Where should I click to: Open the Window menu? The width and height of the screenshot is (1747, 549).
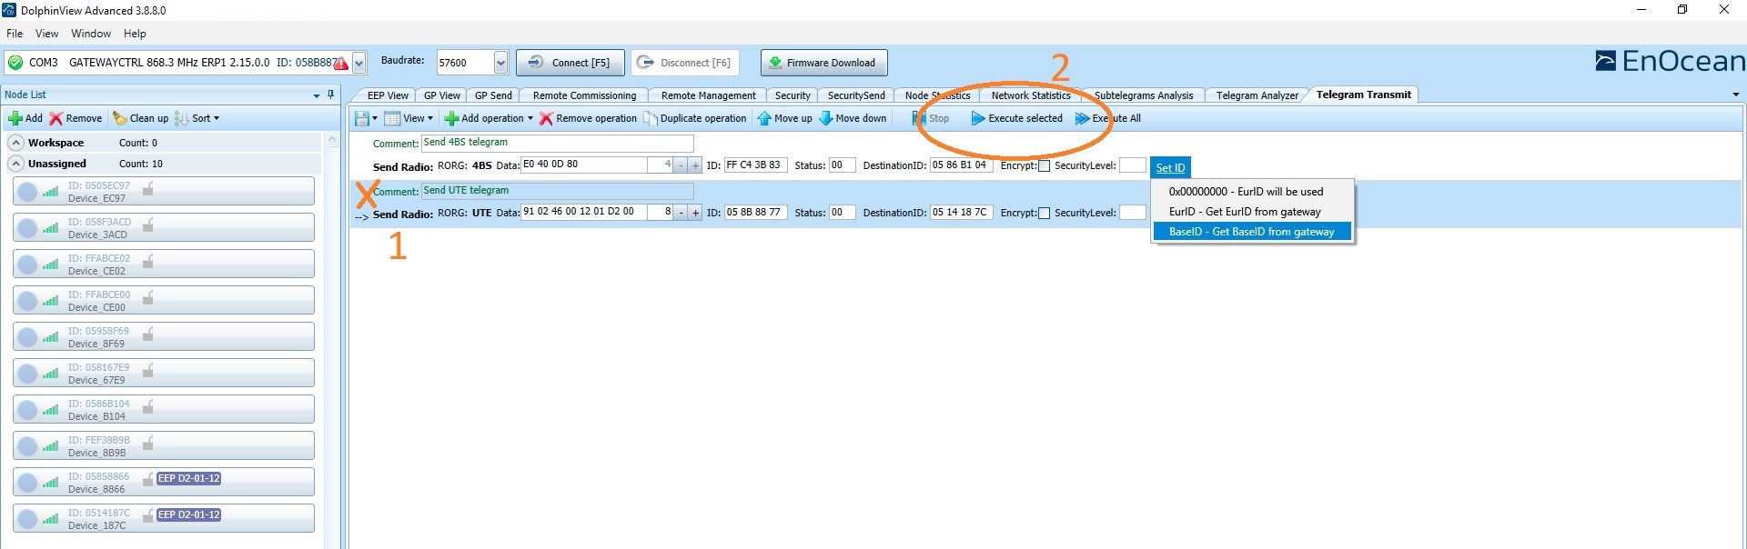coord(91,34)
